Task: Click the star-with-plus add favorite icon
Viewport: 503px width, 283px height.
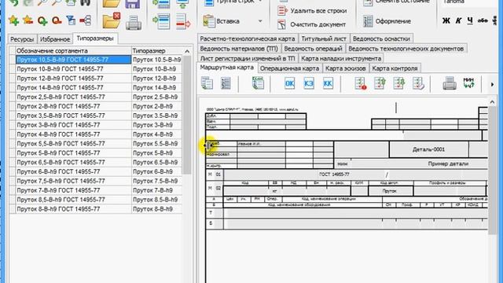Action: click(13, 20)
